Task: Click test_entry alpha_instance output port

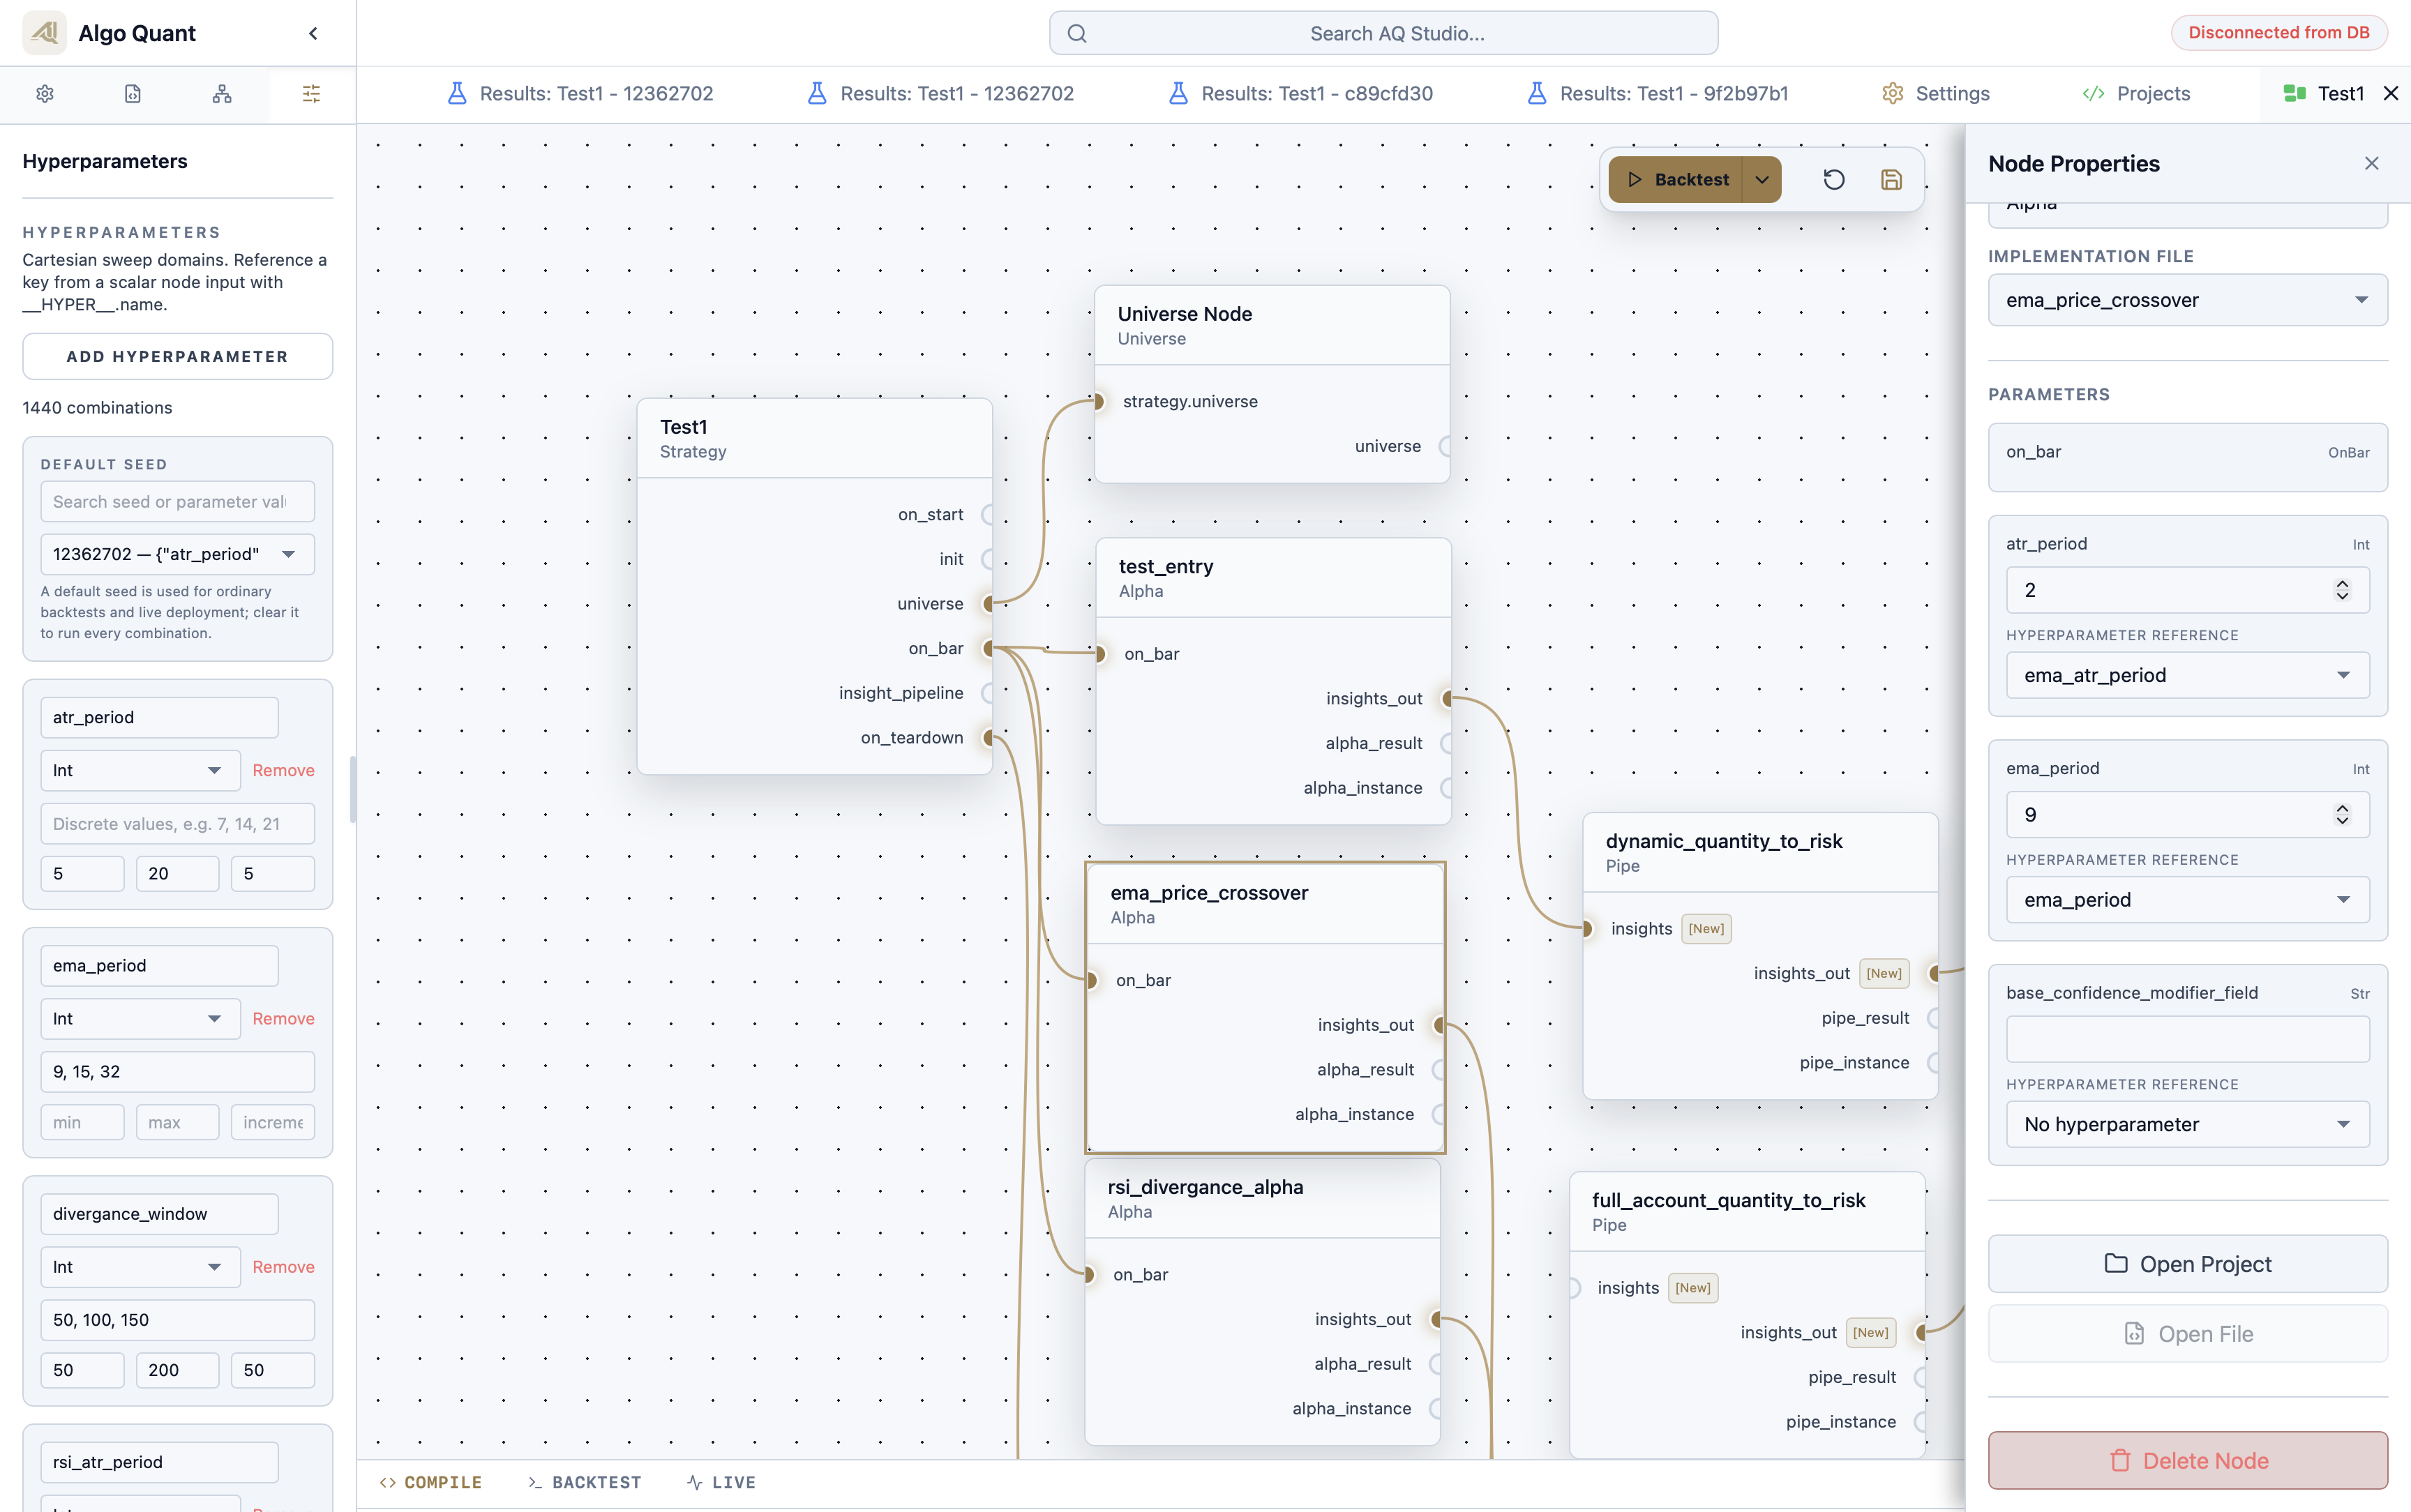Action: 1447,788
